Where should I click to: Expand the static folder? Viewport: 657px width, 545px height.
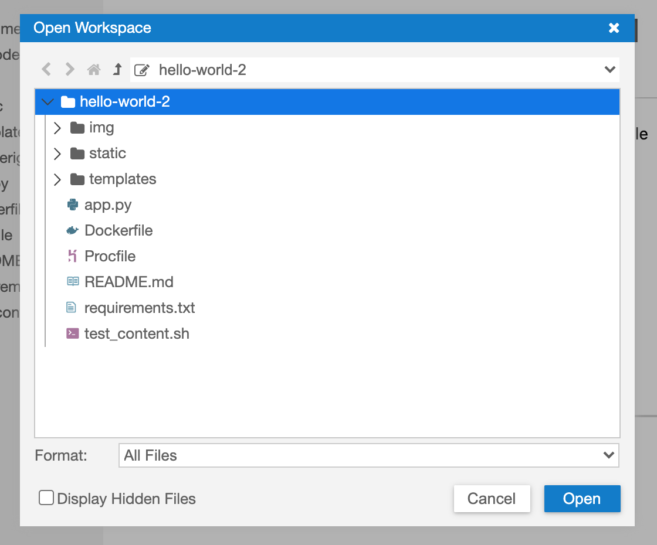[57, 154]
